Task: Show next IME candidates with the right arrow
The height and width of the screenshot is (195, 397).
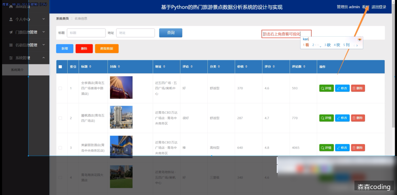Action: 357,45
